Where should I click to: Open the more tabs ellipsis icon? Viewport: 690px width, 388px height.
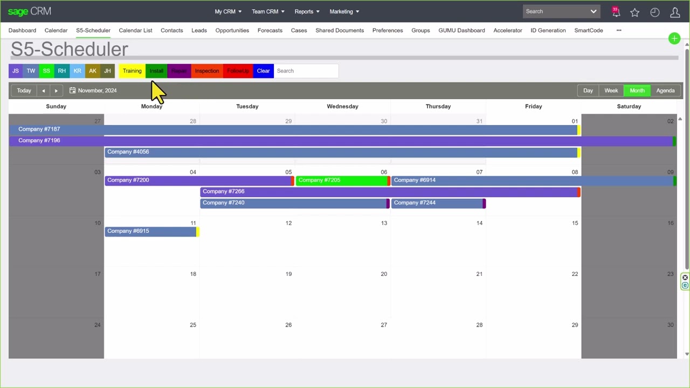click(619, 30)
